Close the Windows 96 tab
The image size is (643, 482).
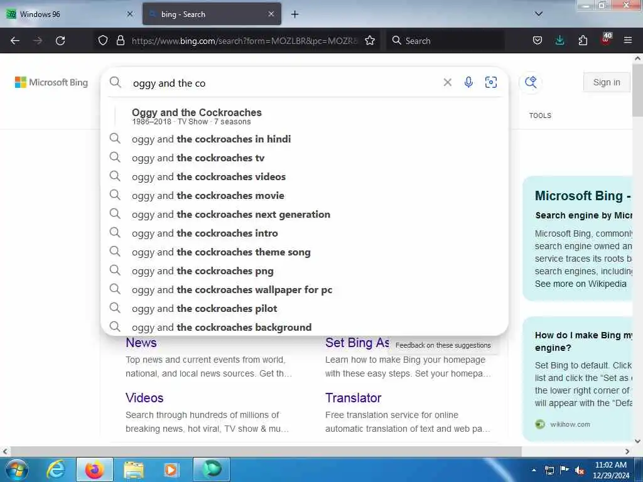[x=130, y=14]
